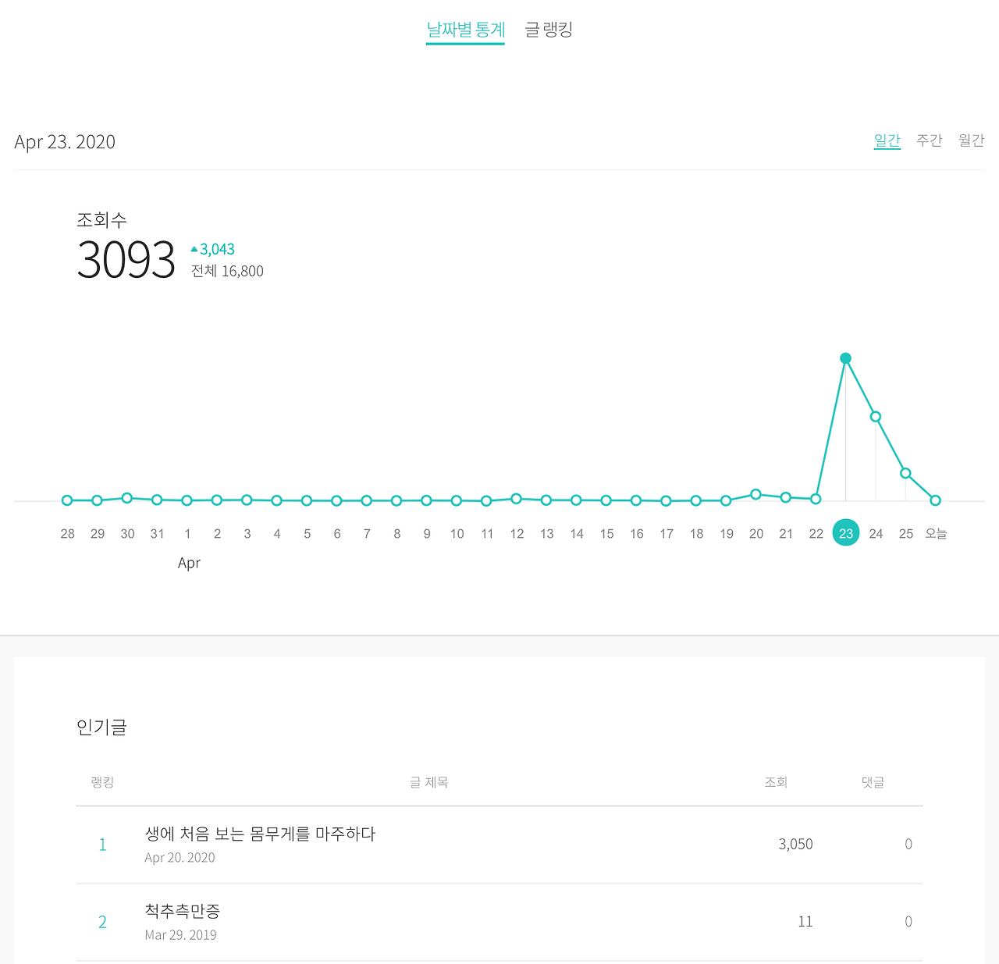Click the 전체 16,800 total views text
The image size is (999, 964).
coord(227,271)
